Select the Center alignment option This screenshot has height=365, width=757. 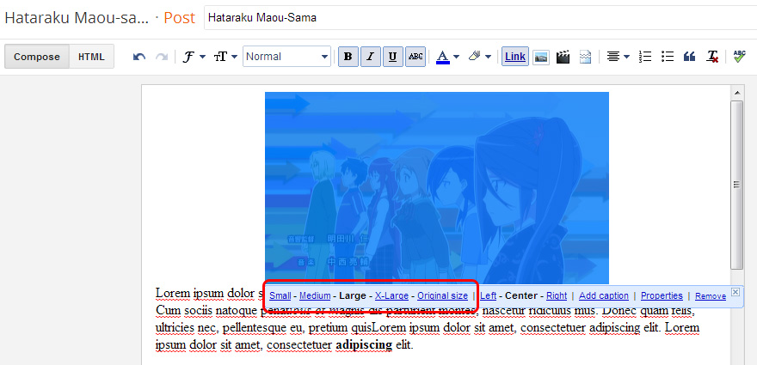[521, 296]
